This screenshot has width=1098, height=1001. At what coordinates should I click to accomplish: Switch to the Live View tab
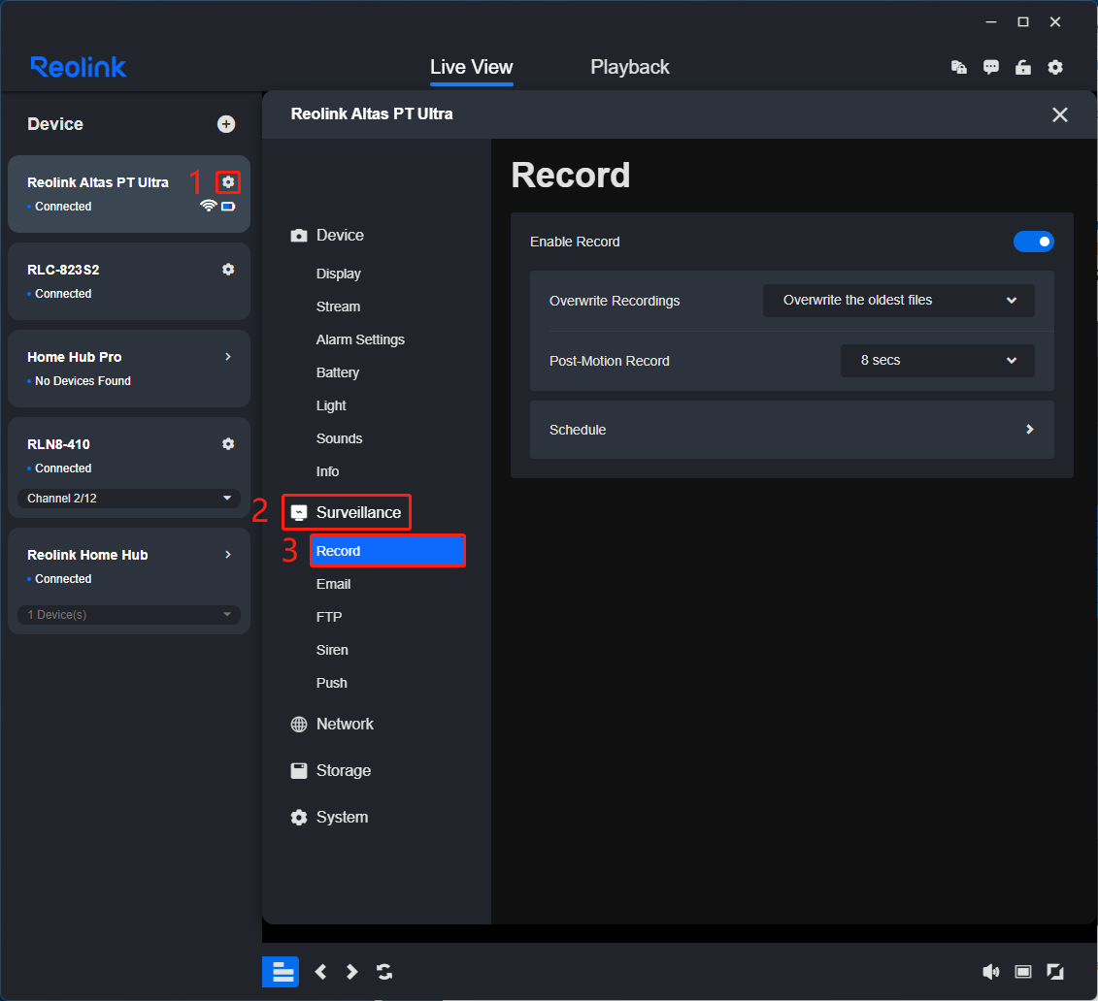[471, 67]
